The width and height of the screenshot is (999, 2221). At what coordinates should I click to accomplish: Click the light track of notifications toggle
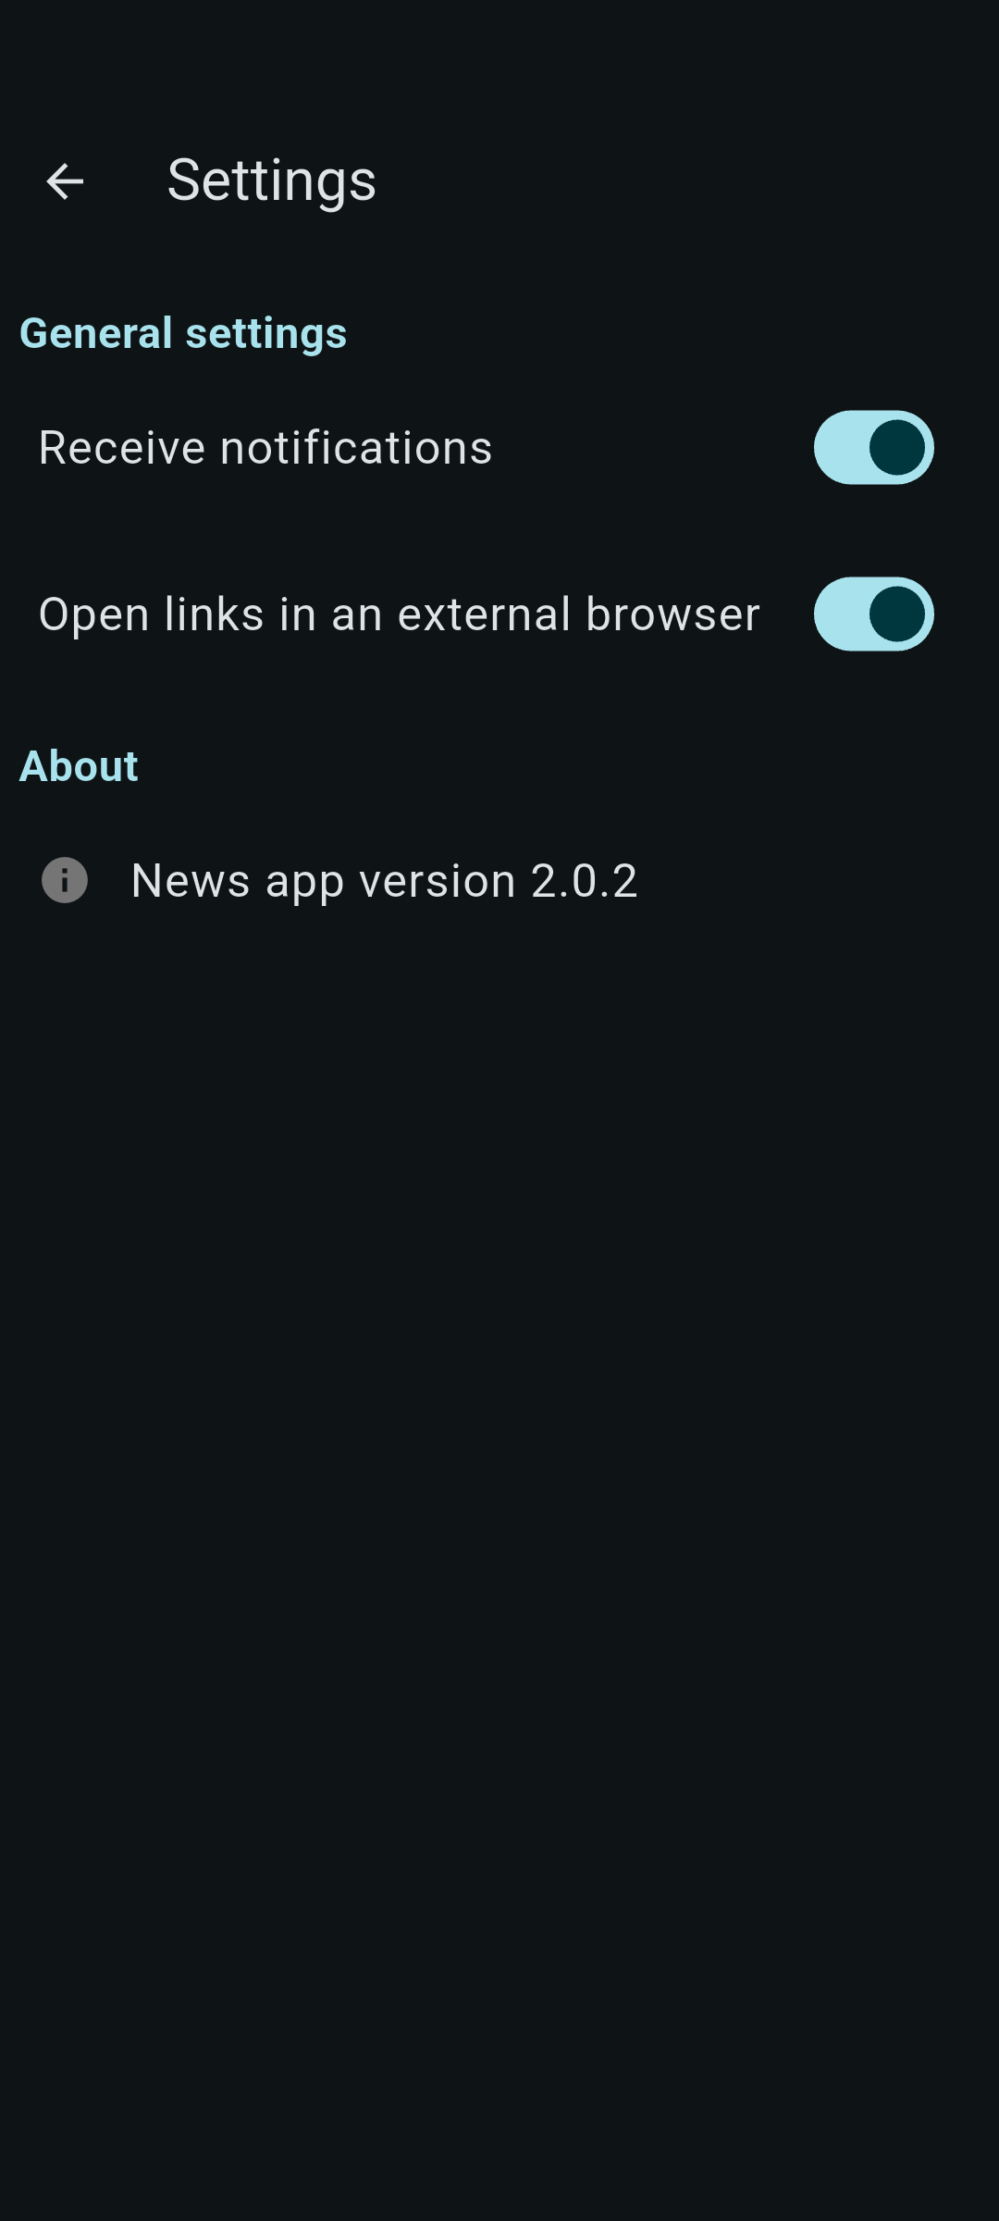(x=840, y=448)
